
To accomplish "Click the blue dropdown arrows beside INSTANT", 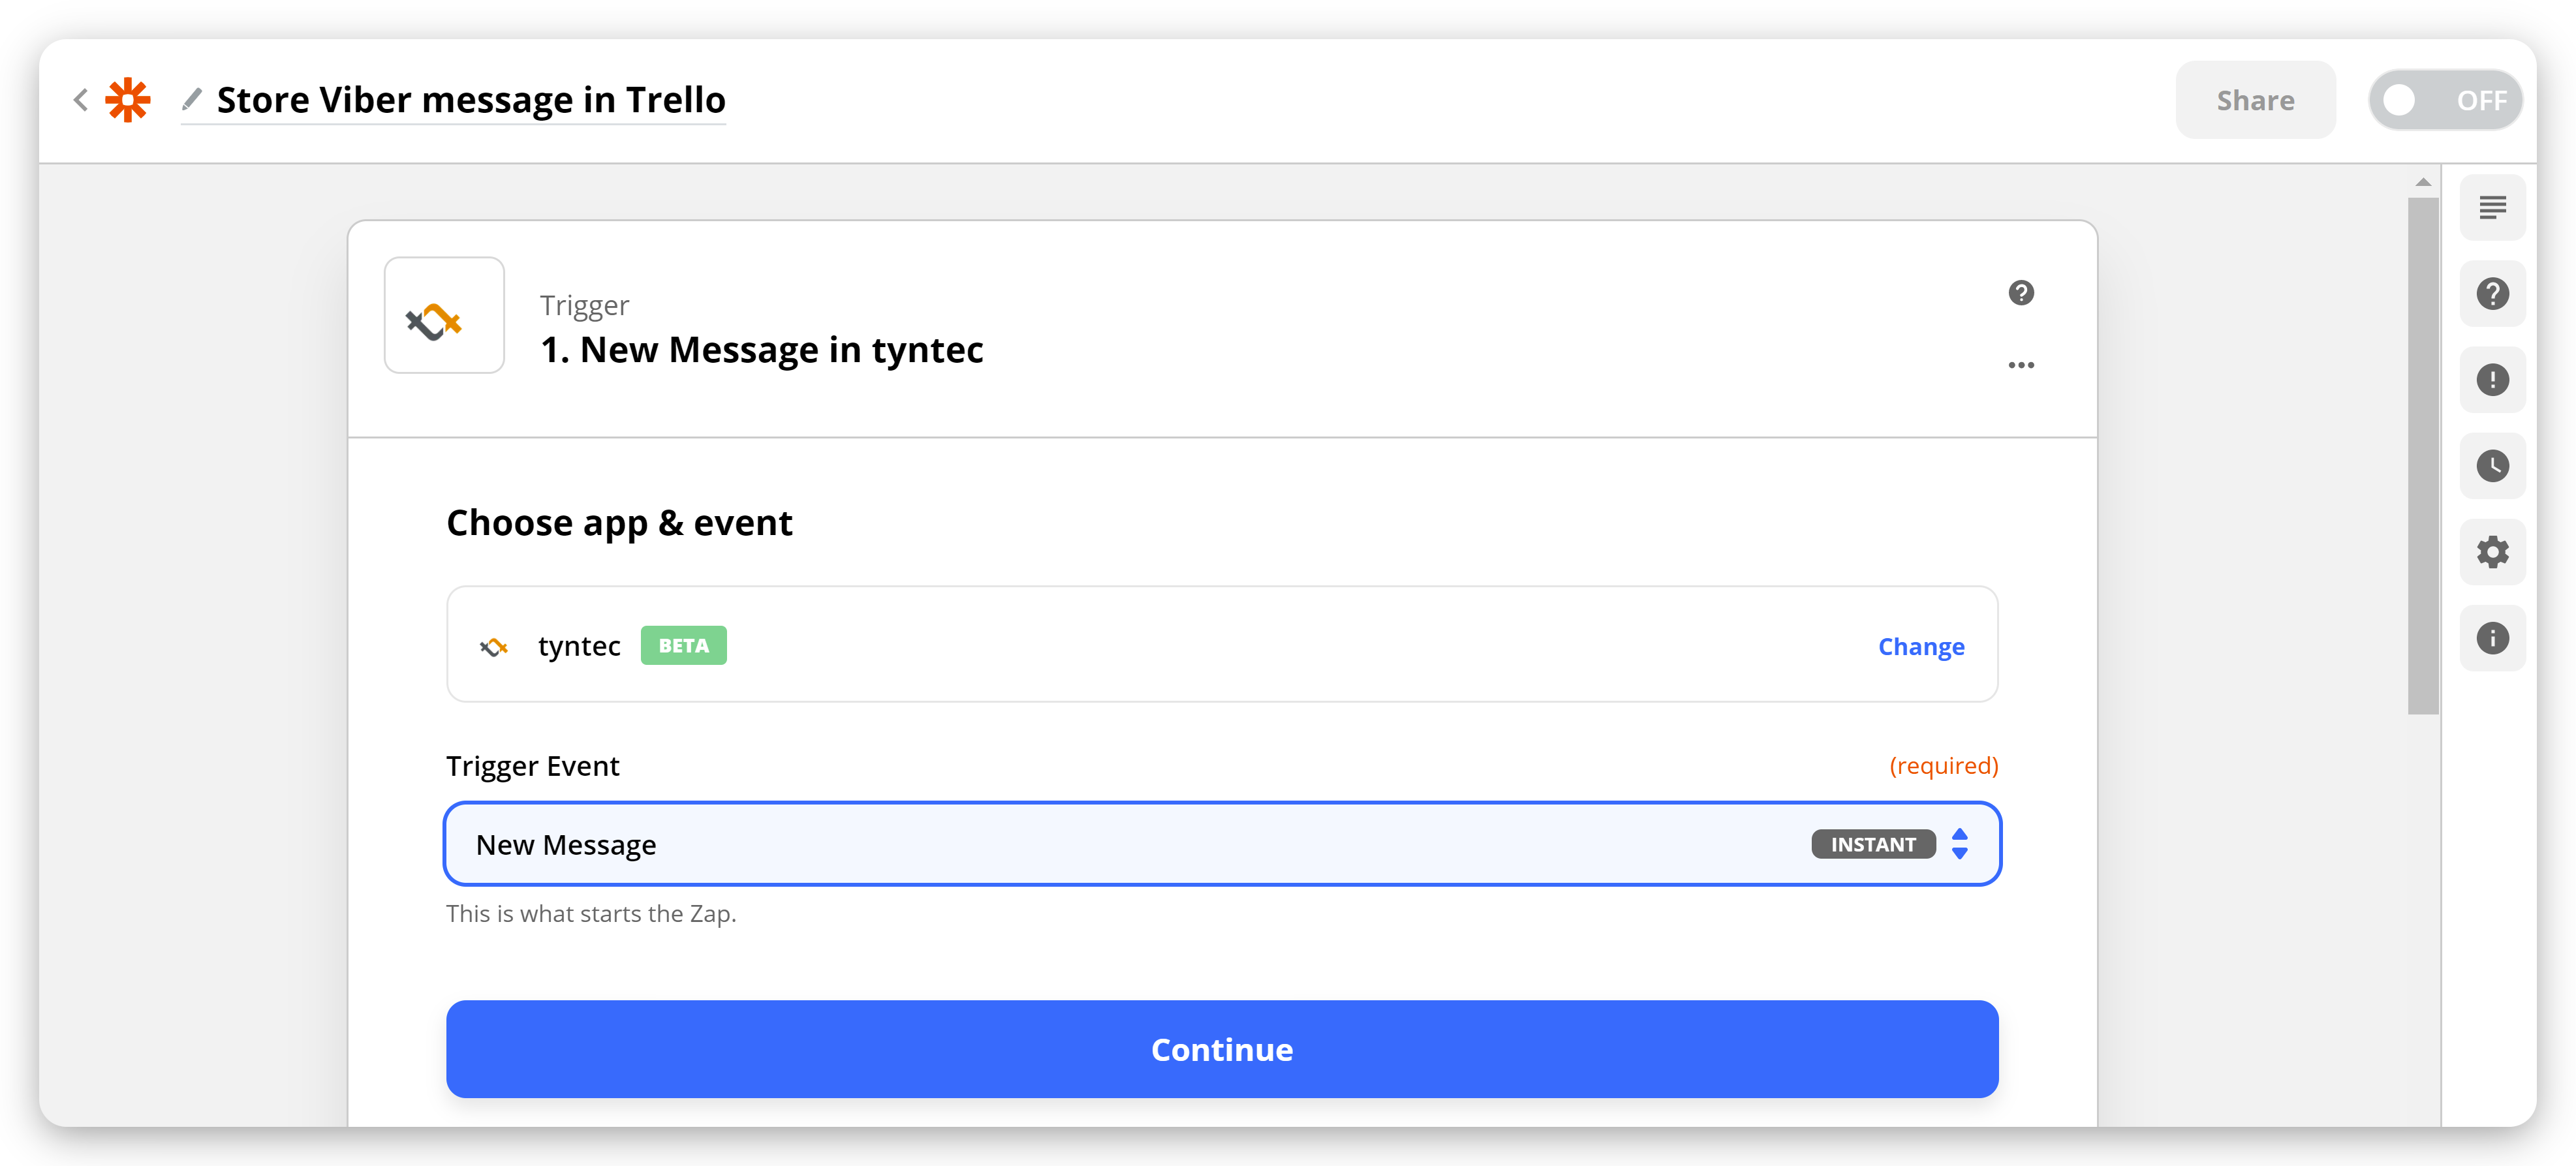I will pos(1959,844).
